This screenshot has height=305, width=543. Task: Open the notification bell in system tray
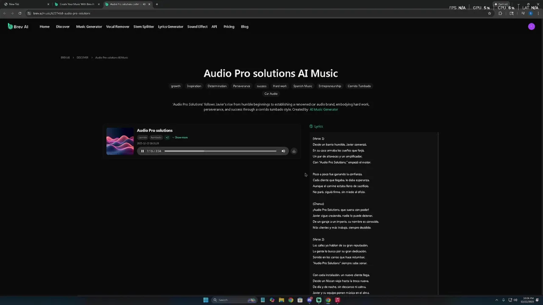pyautogui.click(x=537, y=300)
